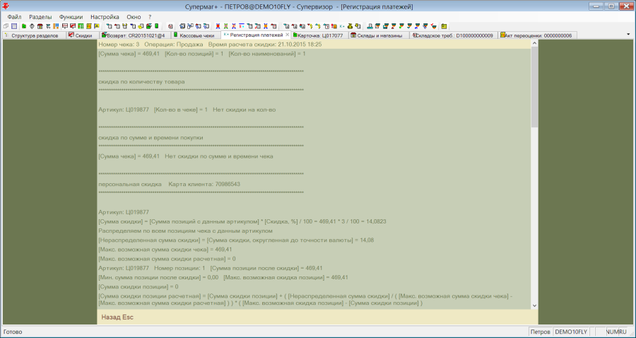Click the overlapping windows icon at toolbar start

click(x=6, y=26)
